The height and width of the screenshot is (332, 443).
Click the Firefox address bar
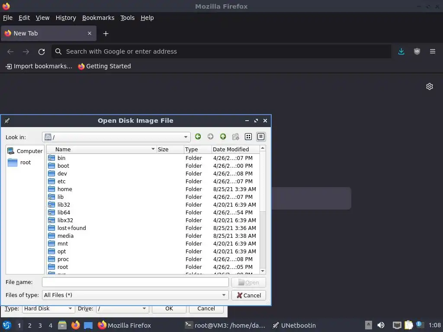(x=221, y=51)
